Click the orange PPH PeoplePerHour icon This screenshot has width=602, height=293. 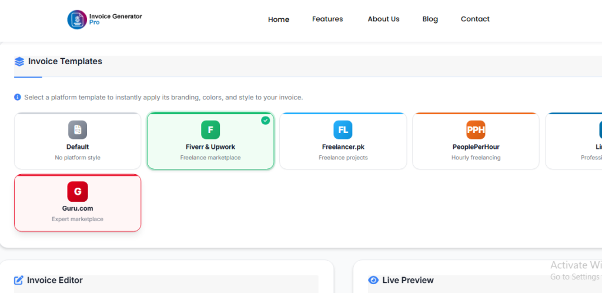[476, 130]
